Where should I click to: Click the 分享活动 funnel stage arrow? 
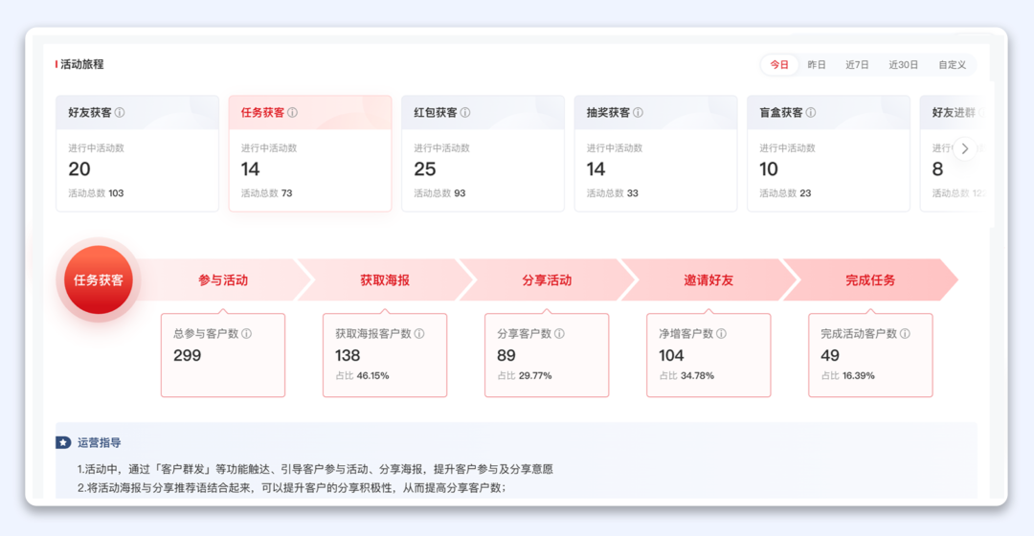coord(547,280)
